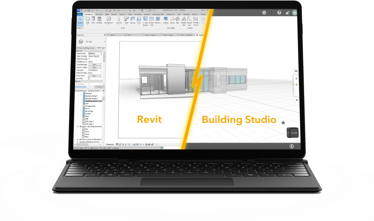374x221 pixels.
Task: Switch to the Annotate ribbon tab
Action: coord(138,14)
